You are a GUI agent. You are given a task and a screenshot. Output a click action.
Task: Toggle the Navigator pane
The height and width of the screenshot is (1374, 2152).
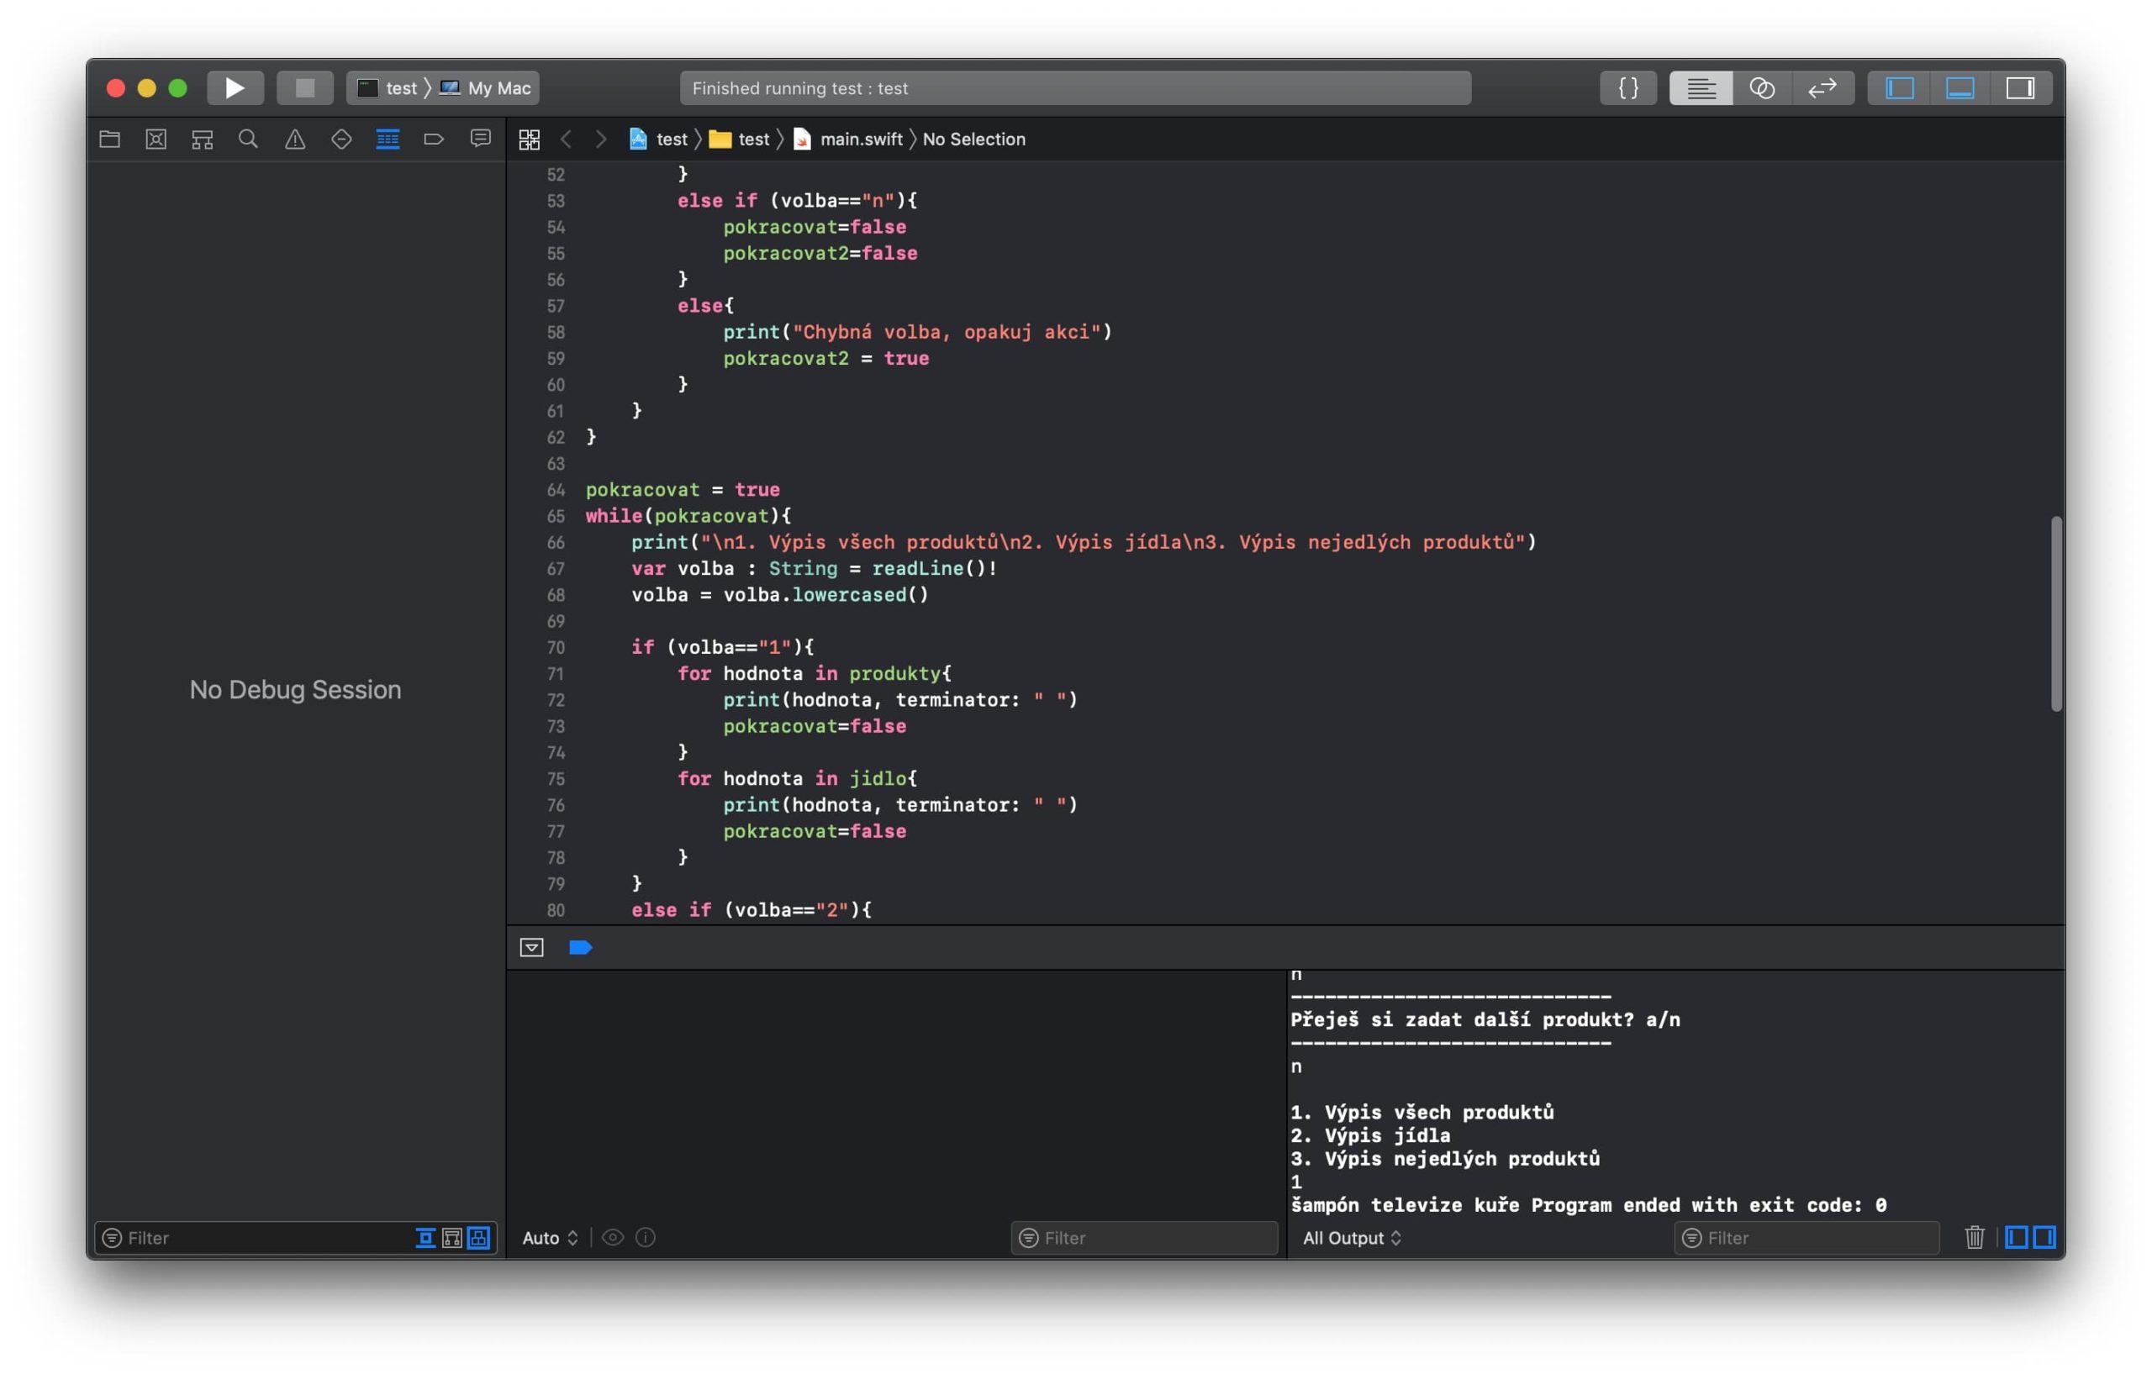[1899, 87]
